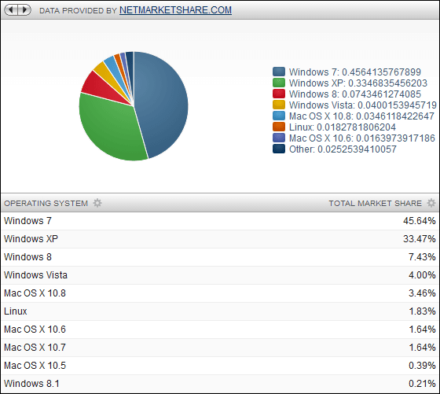Click the next arrow button
440x394 pixels.
coord(24,10)
